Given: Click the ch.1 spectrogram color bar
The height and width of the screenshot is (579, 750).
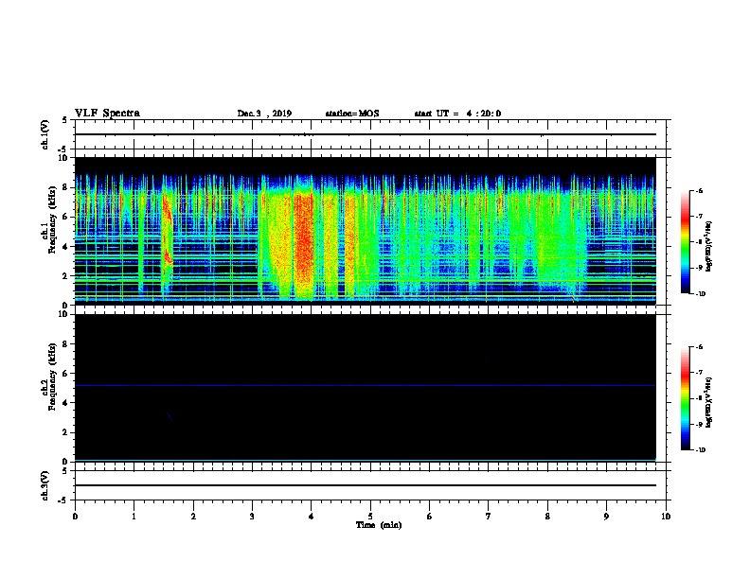Looking at the screenshot, I should point(686,242).
